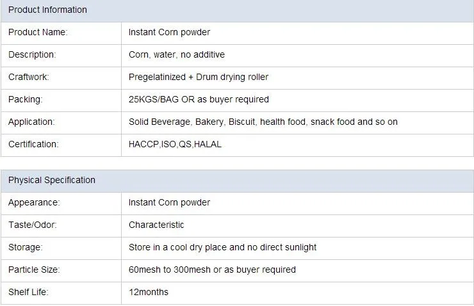Click the Taste/Odor label cell
Image resolution: width=474 pixels, height=306 pixels.
[x=32, y=225]
